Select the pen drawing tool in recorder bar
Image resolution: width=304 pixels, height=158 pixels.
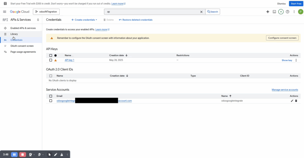56,154
